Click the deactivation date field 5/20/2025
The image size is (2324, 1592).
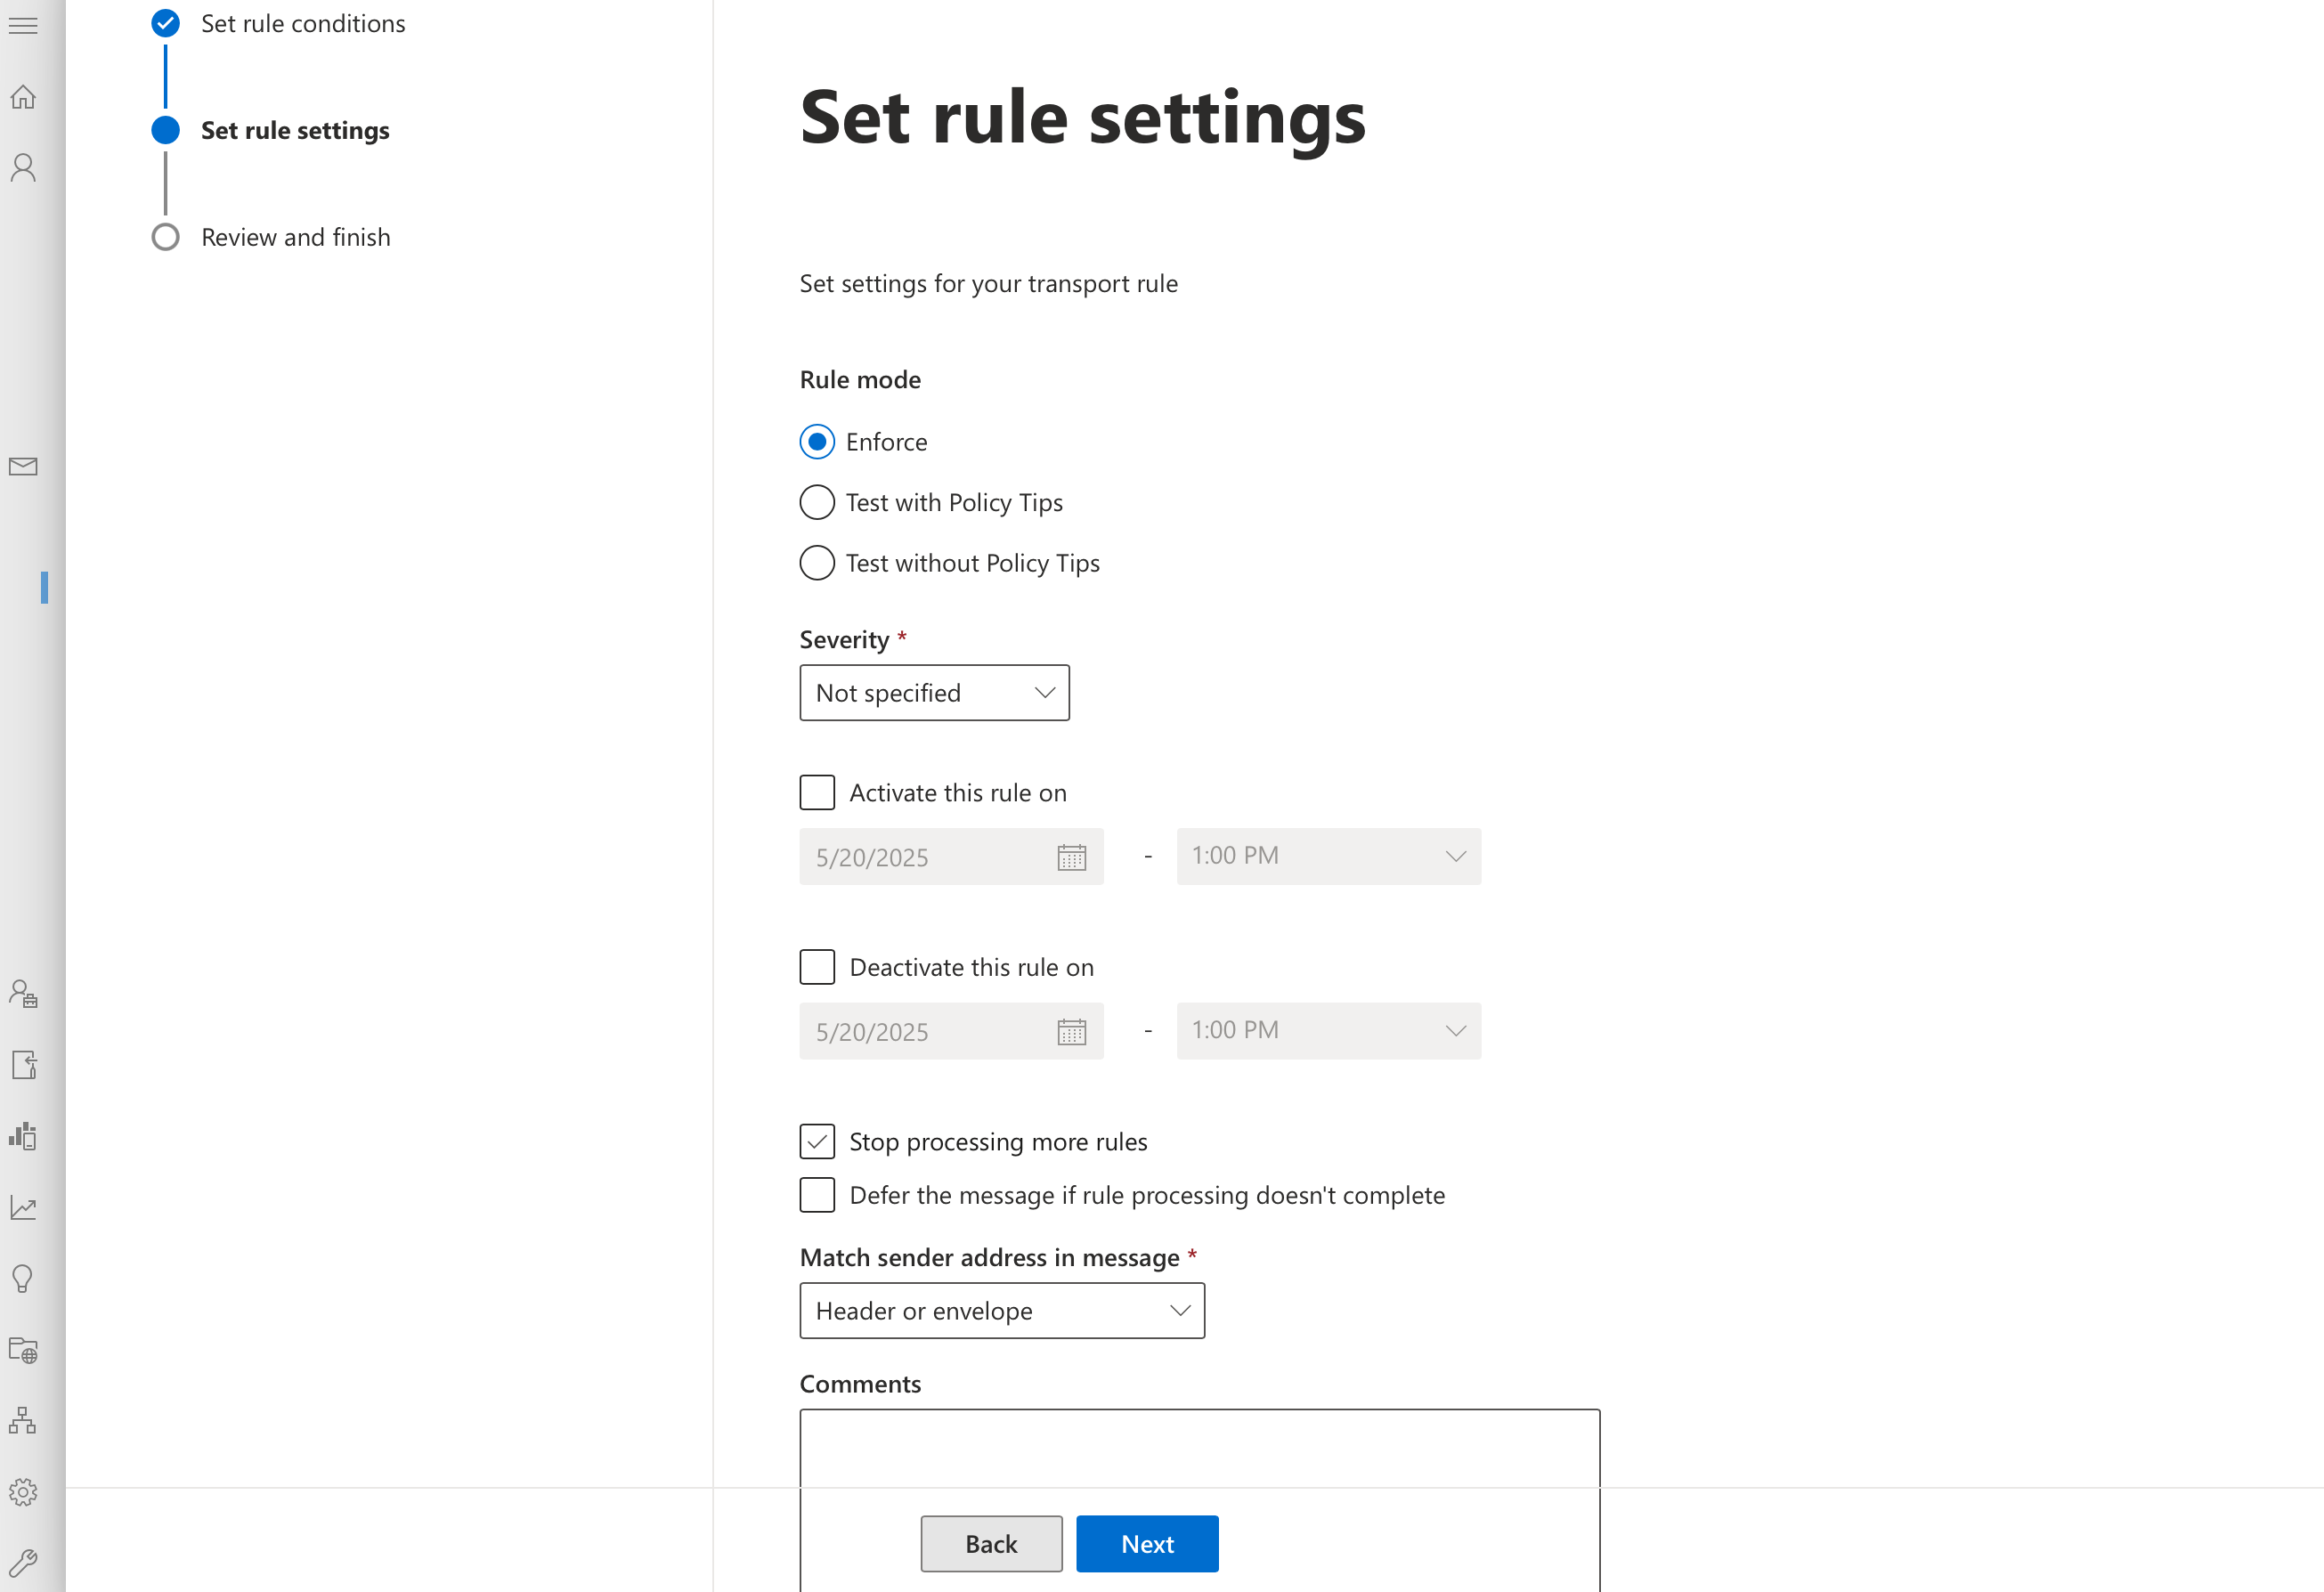click(951, 1031)
